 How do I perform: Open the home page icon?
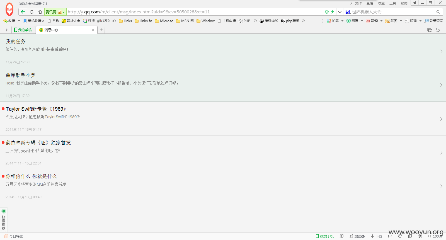(x=40, y=12)
